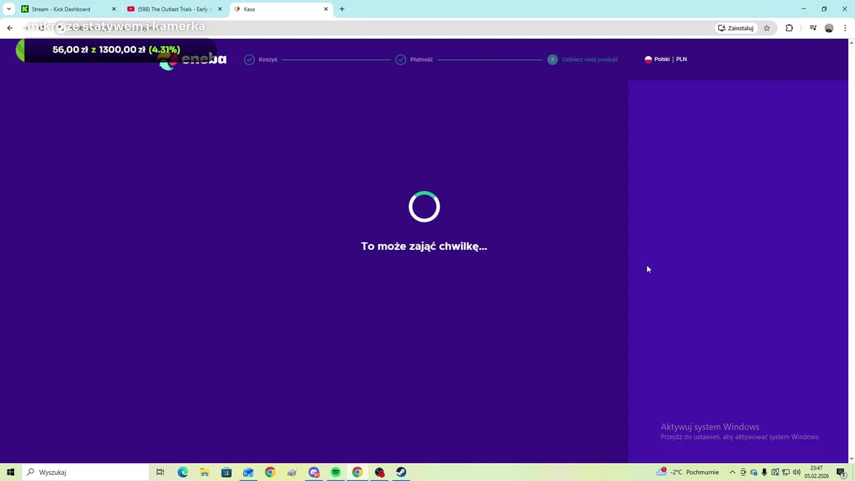Close the Kick Dashboard tab
This screenshot has height=481, width=855.
pyautogui.click(x=114, y=9)
